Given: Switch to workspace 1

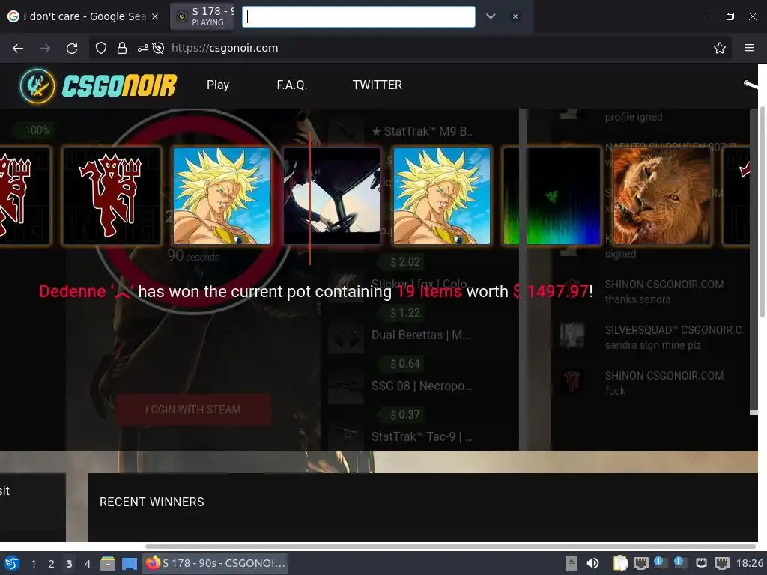Looking at the screenshot, I should (x=33, y=564).
